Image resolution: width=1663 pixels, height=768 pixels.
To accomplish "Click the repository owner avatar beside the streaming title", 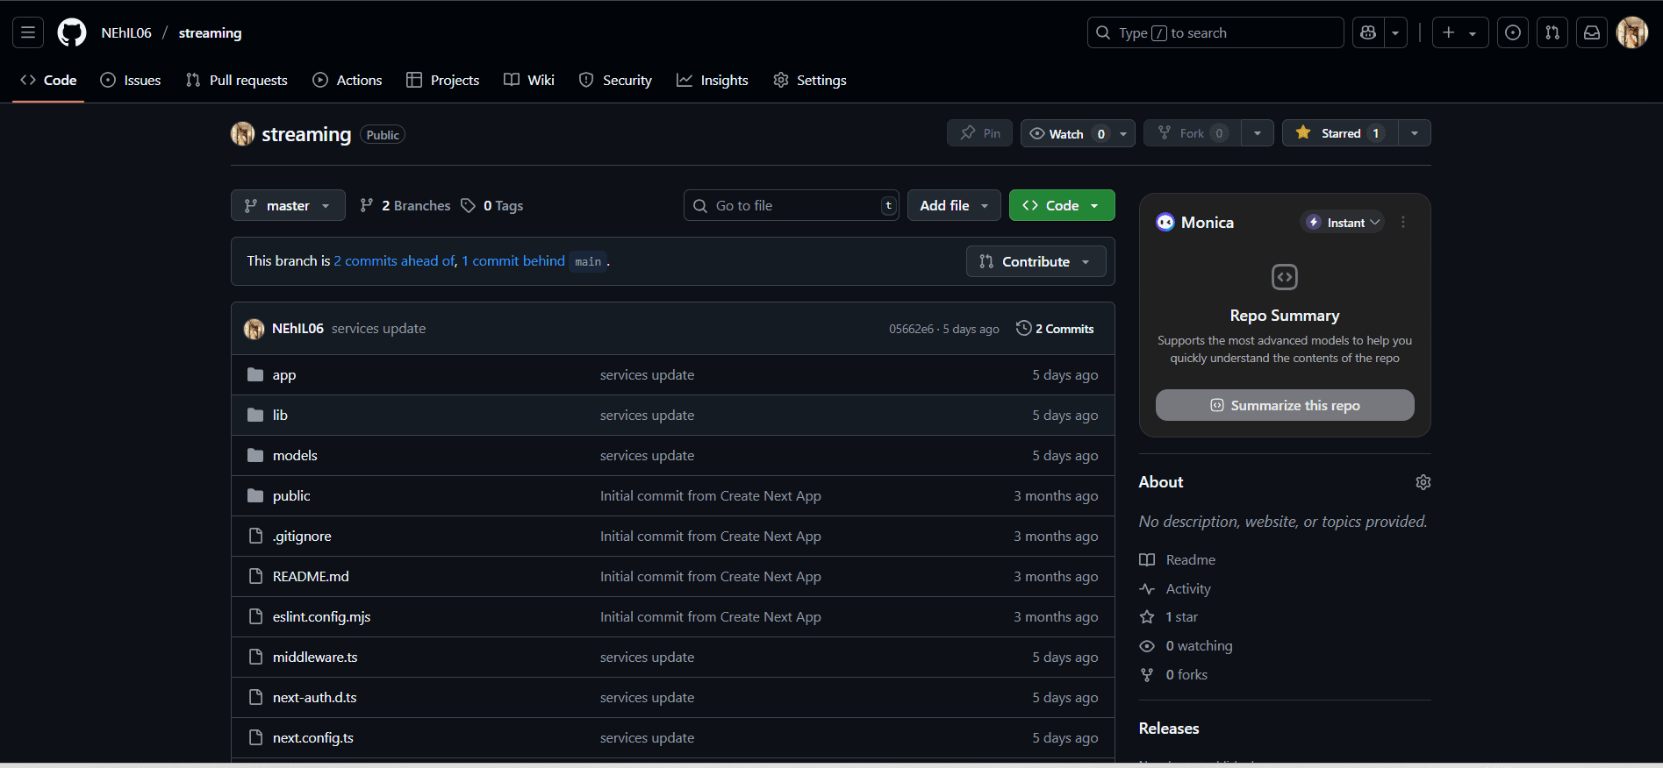I will [x=243, y=134].
